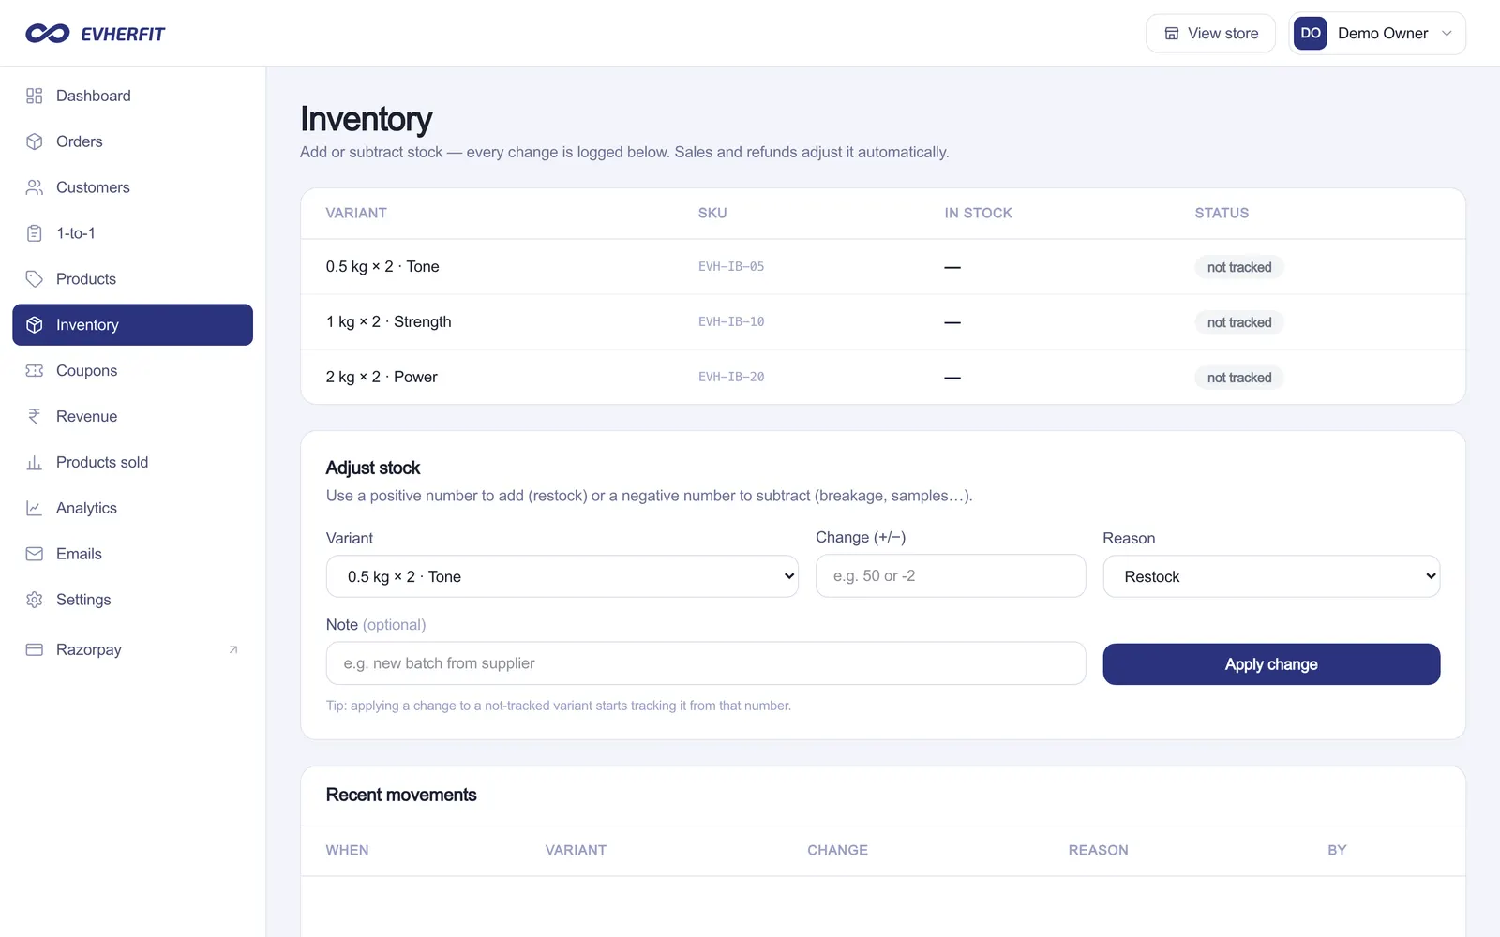The height and width of the screenshot is (937, 1500).
Task: Click the Products sold bar chart icon
Action: pyautogui.click(x=35, y=463)
